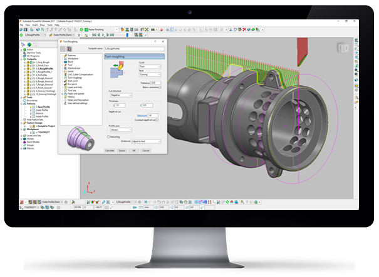Click the OK button in Turn Roughing dialog
Screen dimensions: 379x277
coord(134,151)
